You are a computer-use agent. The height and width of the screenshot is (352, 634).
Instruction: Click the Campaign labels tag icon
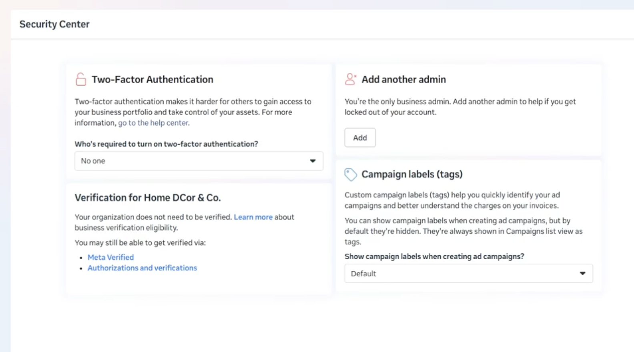click(351, 174)
